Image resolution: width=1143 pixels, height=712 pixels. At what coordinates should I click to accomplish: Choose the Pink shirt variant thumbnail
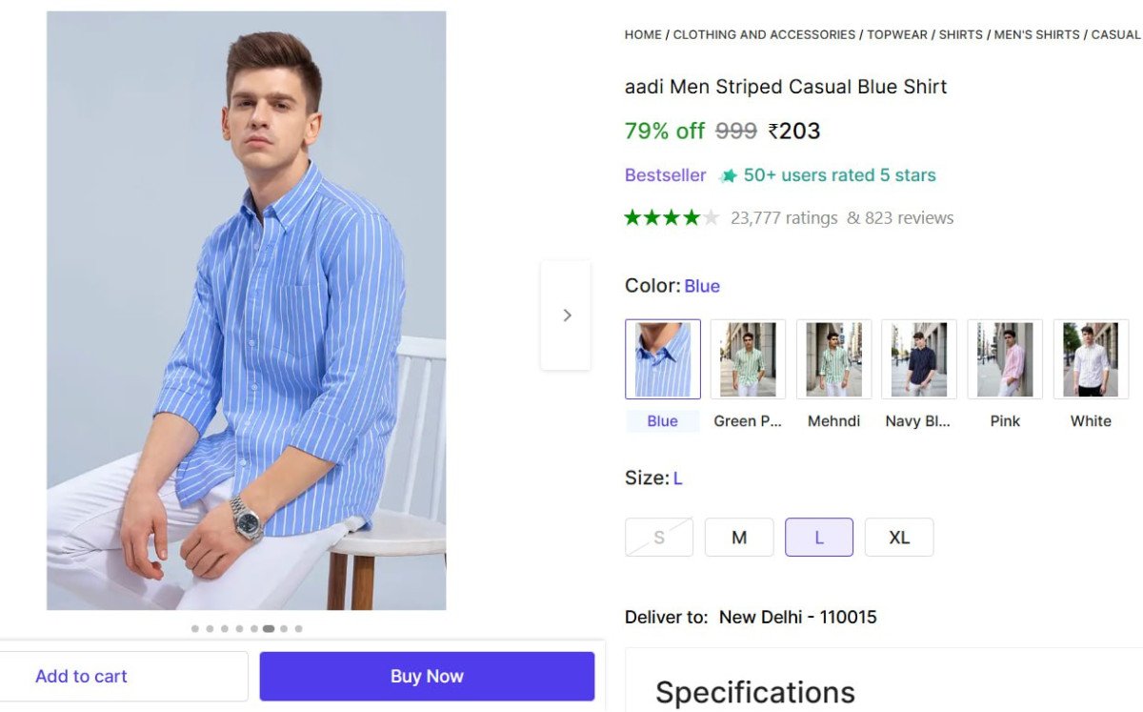tap(1004, 359)
